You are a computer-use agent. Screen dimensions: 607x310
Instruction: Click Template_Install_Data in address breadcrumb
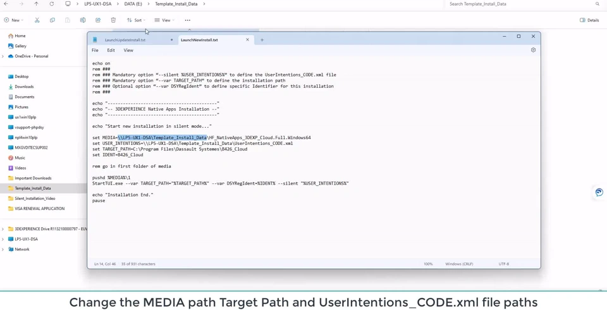point(176,4)
